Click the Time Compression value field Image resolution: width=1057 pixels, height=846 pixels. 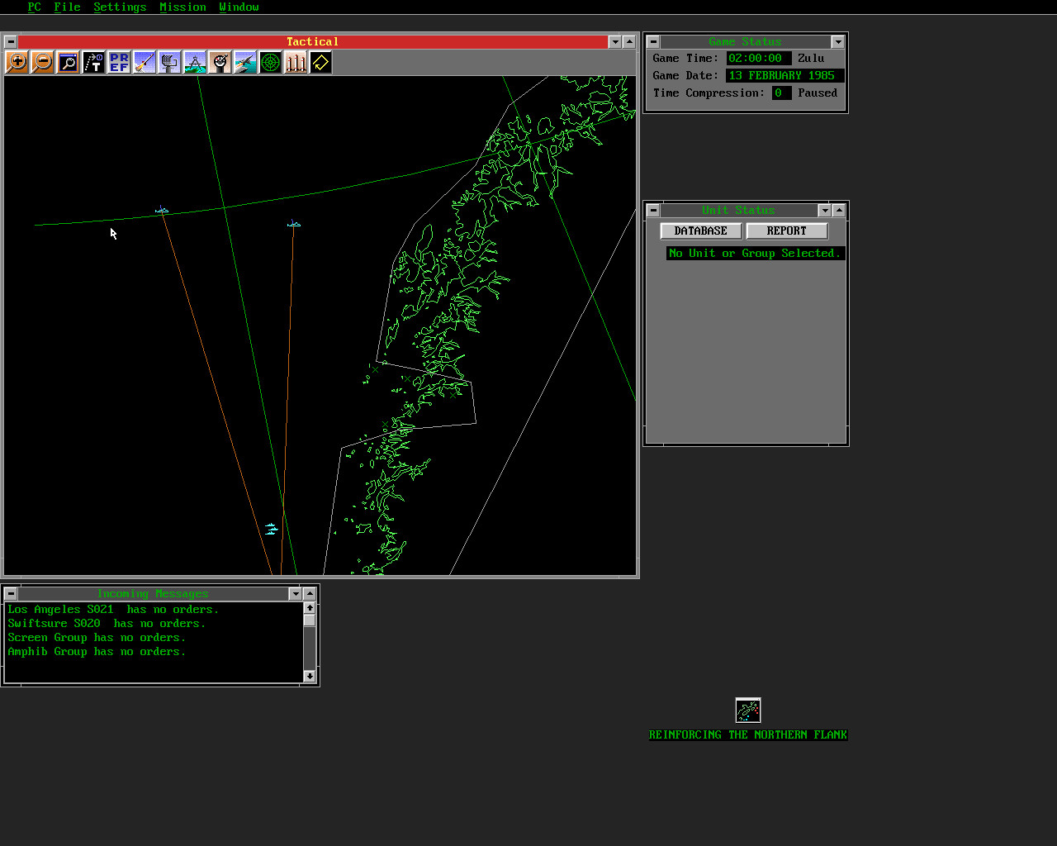click(780, 93)
